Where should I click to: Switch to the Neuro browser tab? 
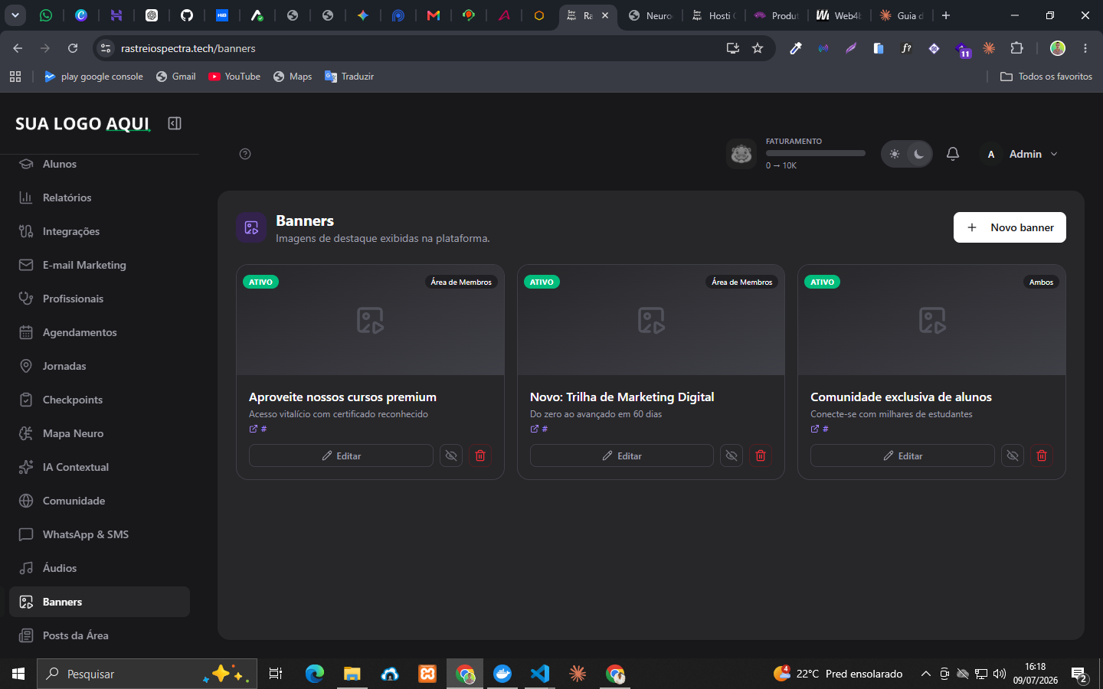click(x=651, y=15)
